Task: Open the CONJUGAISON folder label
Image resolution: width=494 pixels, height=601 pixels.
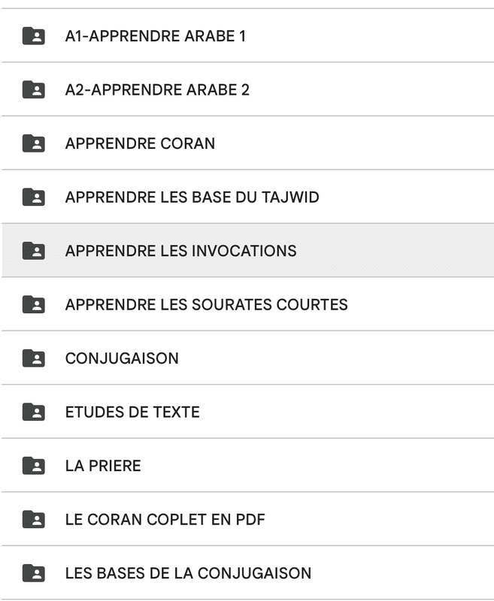Action: click(122, 358)
